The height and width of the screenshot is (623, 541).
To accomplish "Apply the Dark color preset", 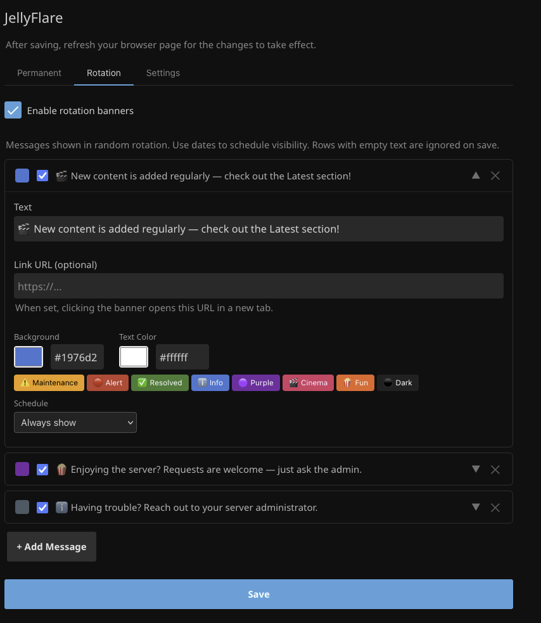I will [398, 383].
